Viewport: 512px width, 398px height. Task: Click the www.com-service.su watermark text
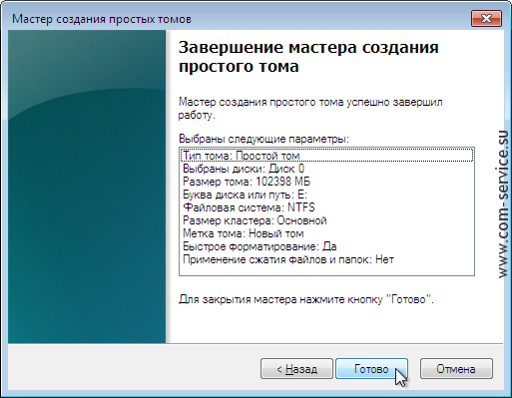click(503, 204)
